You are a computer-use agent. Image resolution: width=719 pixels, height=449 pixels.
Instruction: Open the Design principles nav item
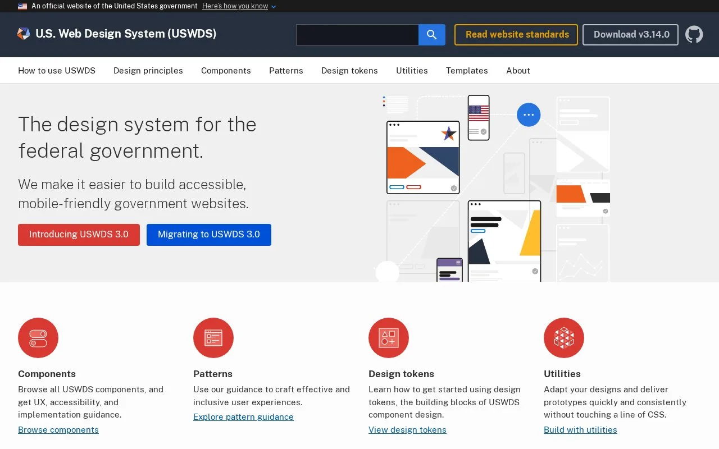[148, 71]
